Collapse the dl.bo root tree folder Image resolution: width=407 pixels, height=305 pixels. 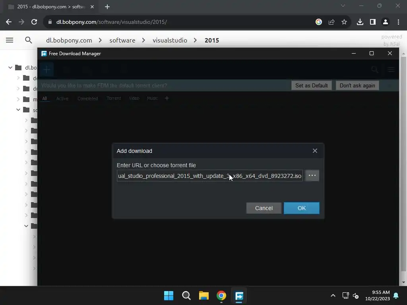pyautogui.click(x=10, y=68)
